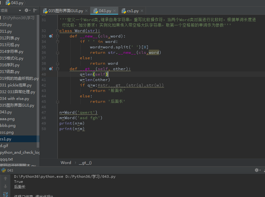Viewport: 265px width, 197px height.
Task: Select aaa.png in the project file list
Action: coord(7,119)
